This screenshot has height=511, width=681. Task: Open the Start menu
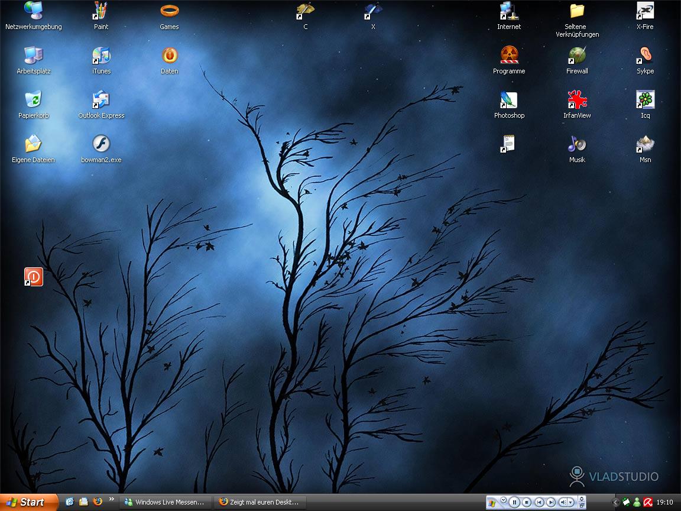(28, 502)
